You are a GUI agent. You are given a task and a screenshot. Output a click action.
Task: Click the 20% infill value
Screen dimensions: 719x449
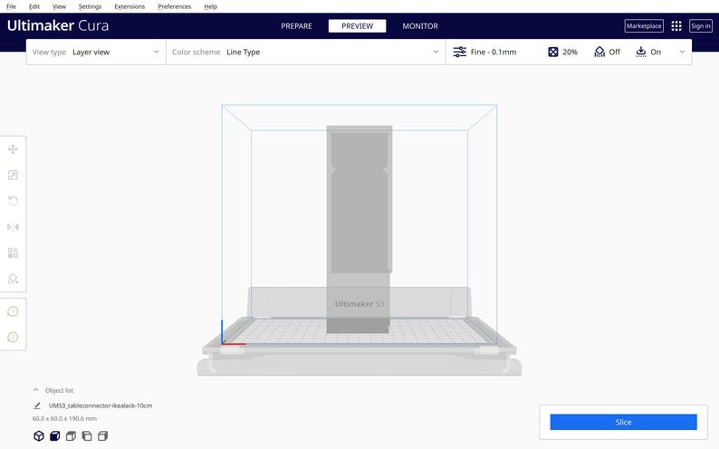coord(570,52)
